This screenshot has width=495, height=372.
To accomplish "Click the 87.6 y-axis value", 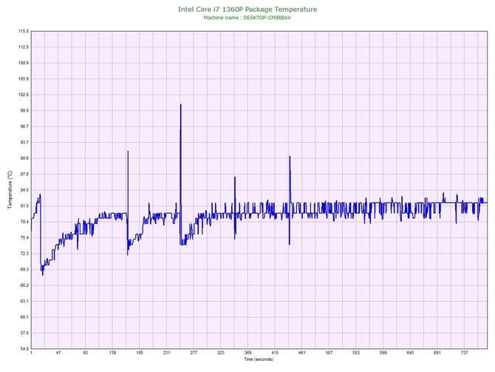I will point(24,174).
